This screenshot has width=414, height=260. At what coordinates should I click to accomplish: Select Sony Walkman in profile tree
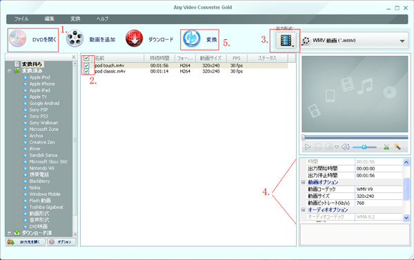click(x=43, y=123)
